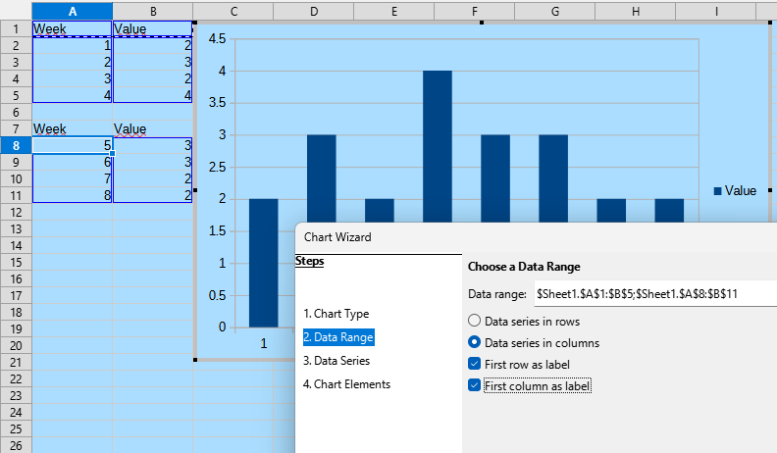Click cell A1 containing "Week"
Screen dimensions: 777x453
[73, 29]
